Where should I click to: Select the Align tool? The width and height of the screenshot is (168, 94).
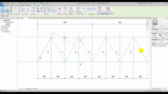tap(38, 8)
